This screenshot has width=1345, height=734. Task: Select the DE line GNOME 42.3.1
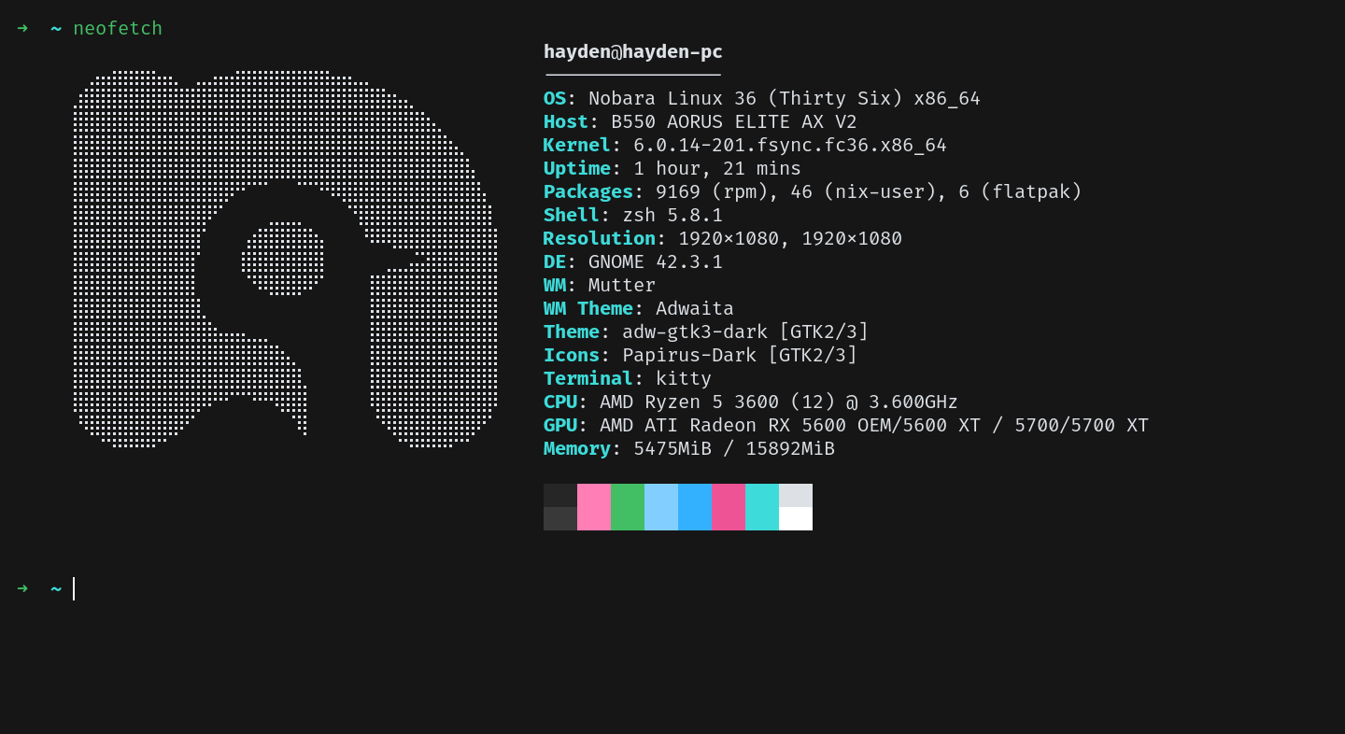pyautogui.click(x=633, y=261)
